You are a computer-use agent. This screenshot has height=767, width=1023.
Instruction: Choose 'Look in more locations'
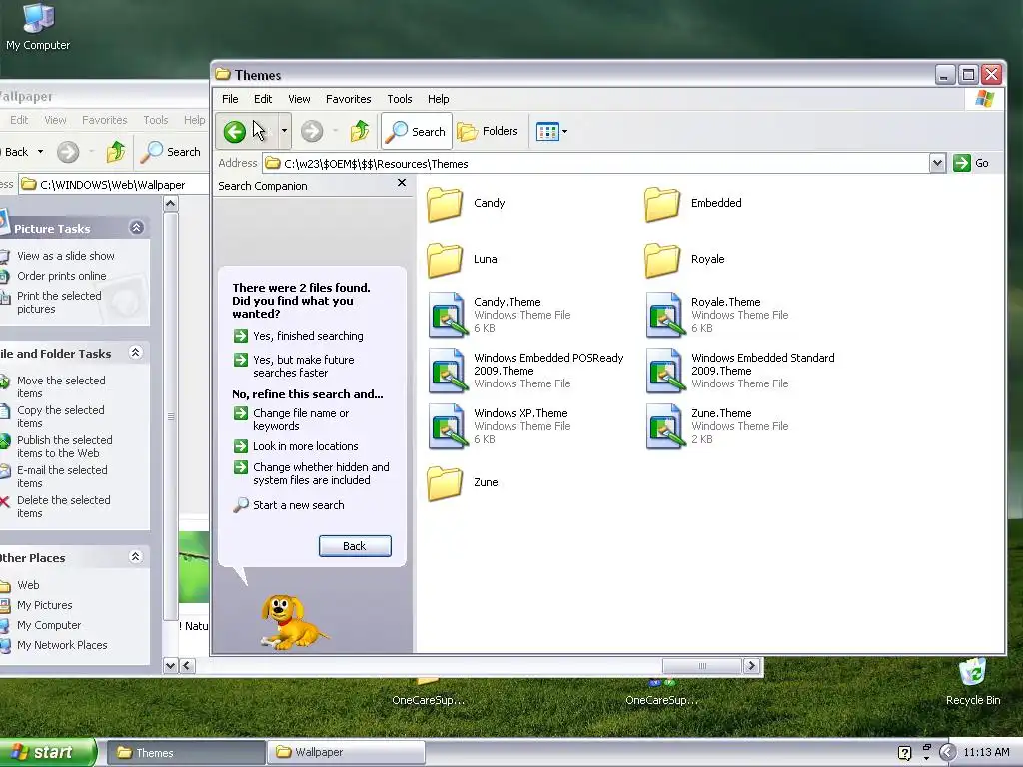tap(296, 446)
